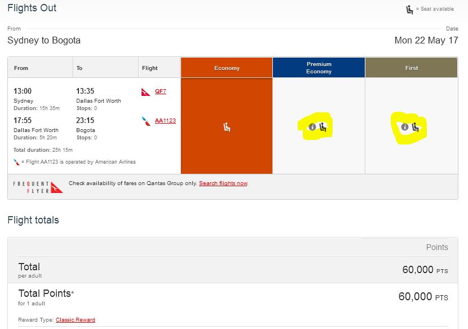Click the Points column label
468x329 pixels.
[x=437, y=247]
